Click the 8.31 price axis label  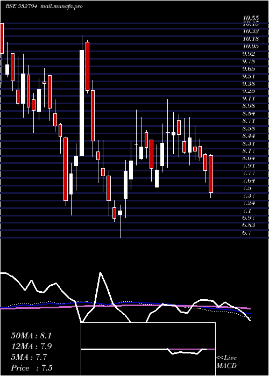[250, 143]
